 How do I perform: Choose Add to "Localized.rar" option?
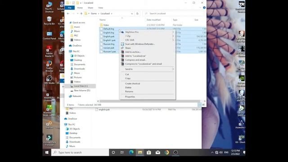click(x=148, y=56)
